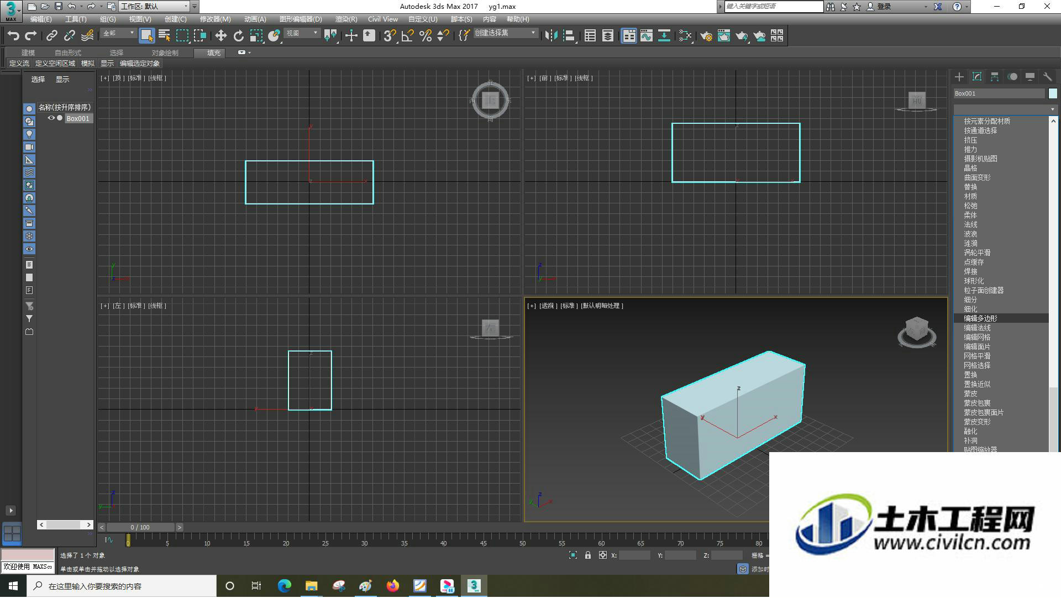The image size is (1061, 598).
Task: Activate the Select Object tool
Action: tap(146, 36)
